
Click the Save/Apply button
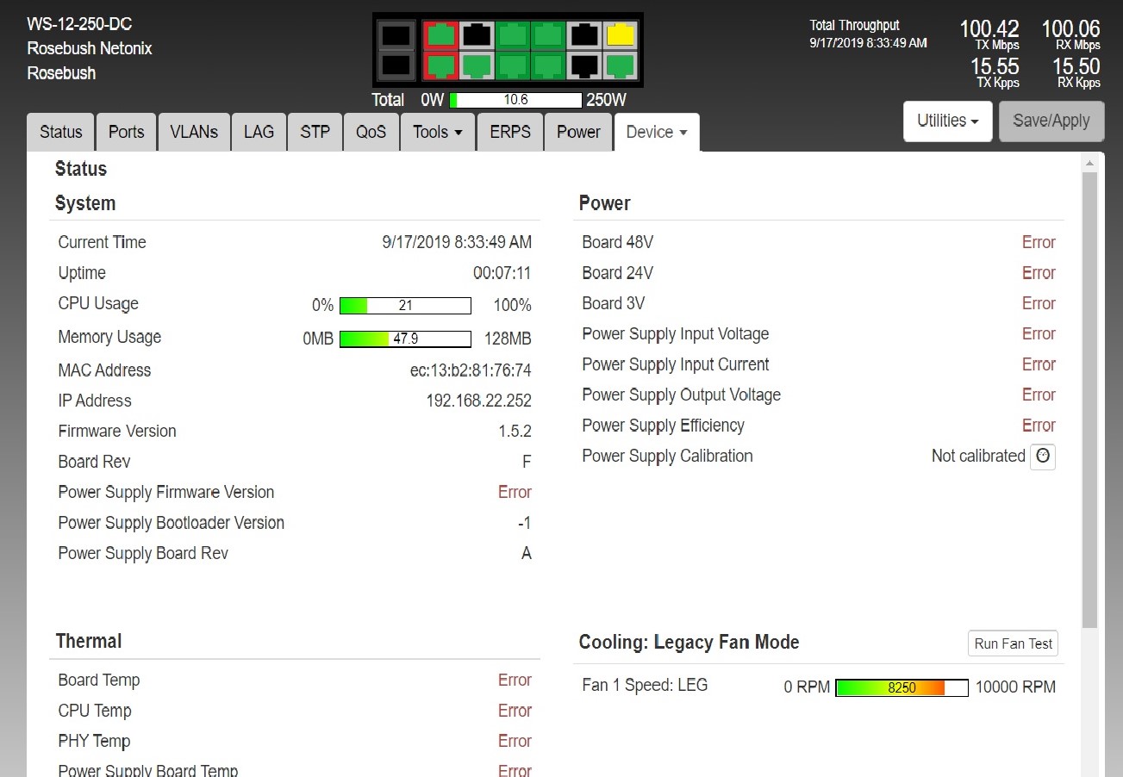point(1051,121)
